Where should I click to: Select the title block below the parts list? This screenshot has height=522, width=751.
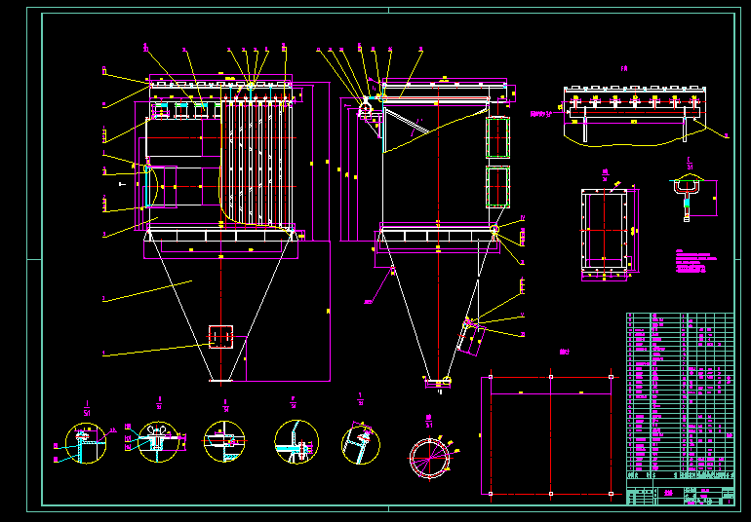pos(680,493)
